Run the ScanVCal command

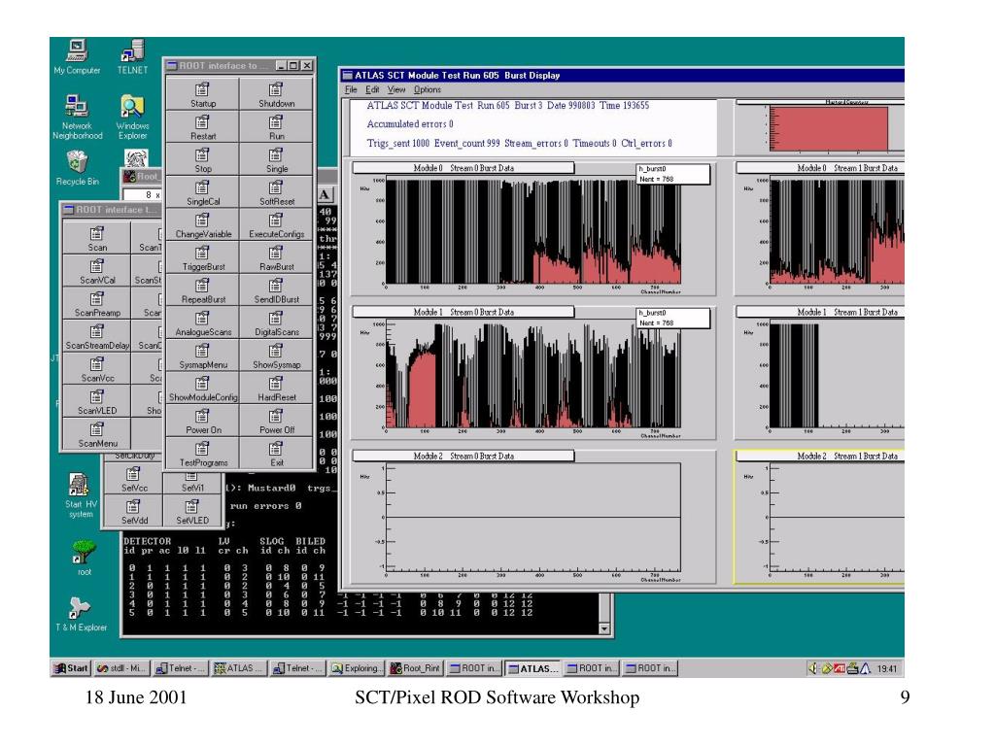pyautogui.click(x=96, y=271)
